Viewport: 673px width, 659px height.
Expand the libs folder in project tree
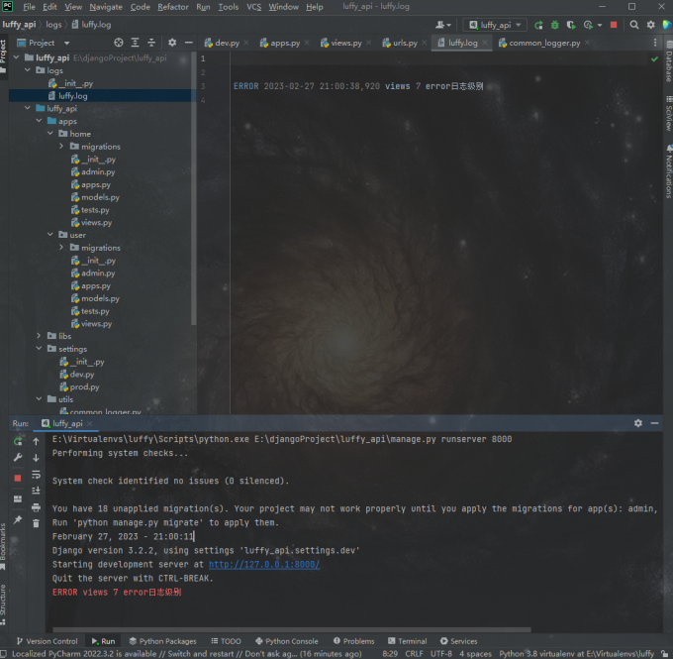[x=39, y=336]
